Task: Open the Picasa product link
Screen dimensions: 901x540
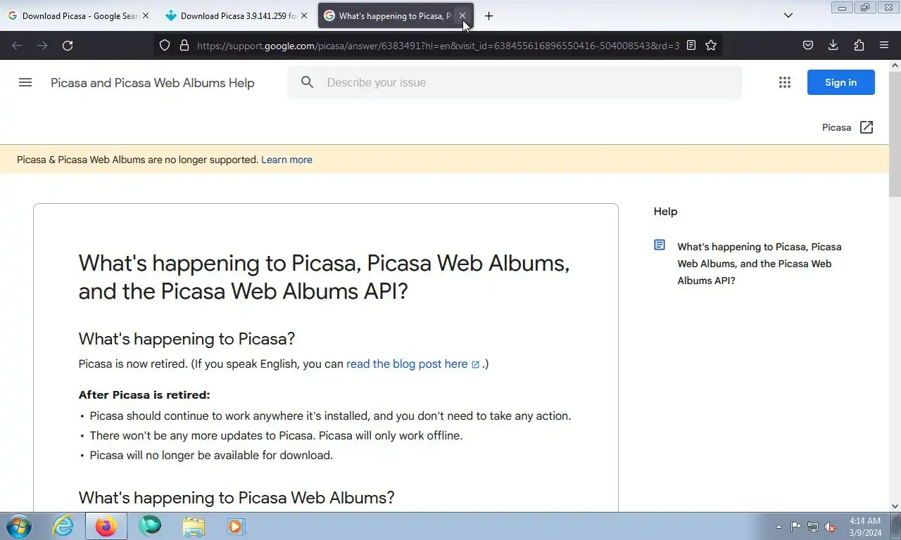Action: tap(836, 127)
